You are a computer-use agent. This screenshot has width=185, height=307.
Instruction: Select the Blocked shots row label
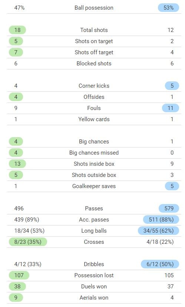coord(94,64)
